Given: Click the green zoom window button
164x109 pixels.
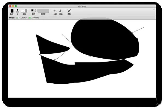Looking at the screenshot, I should [x=16, y=6].
